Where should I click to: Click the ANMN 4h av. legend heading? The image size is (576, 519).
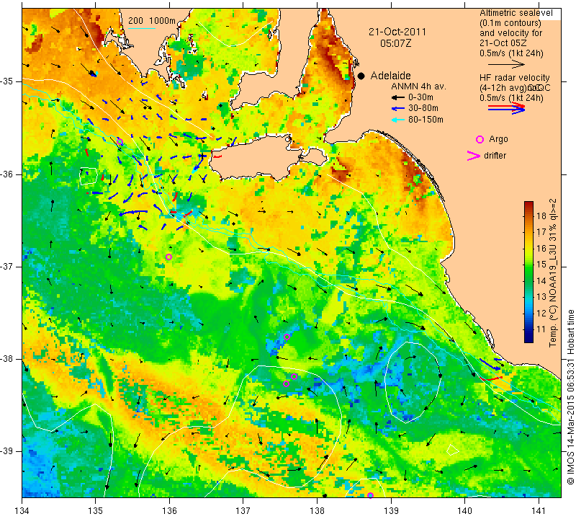(418, 86)
